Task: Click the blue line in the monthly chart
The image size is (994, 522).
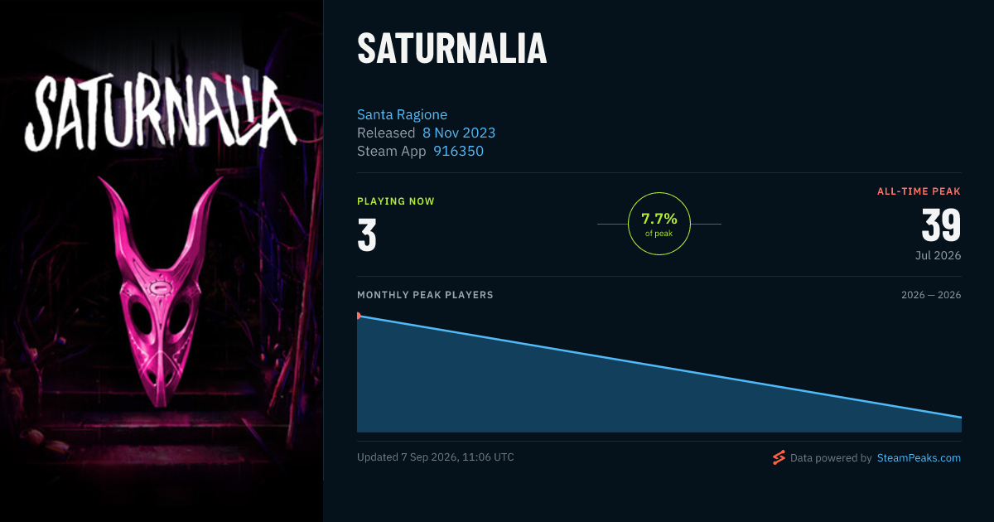Action: (x=659, y=366)
